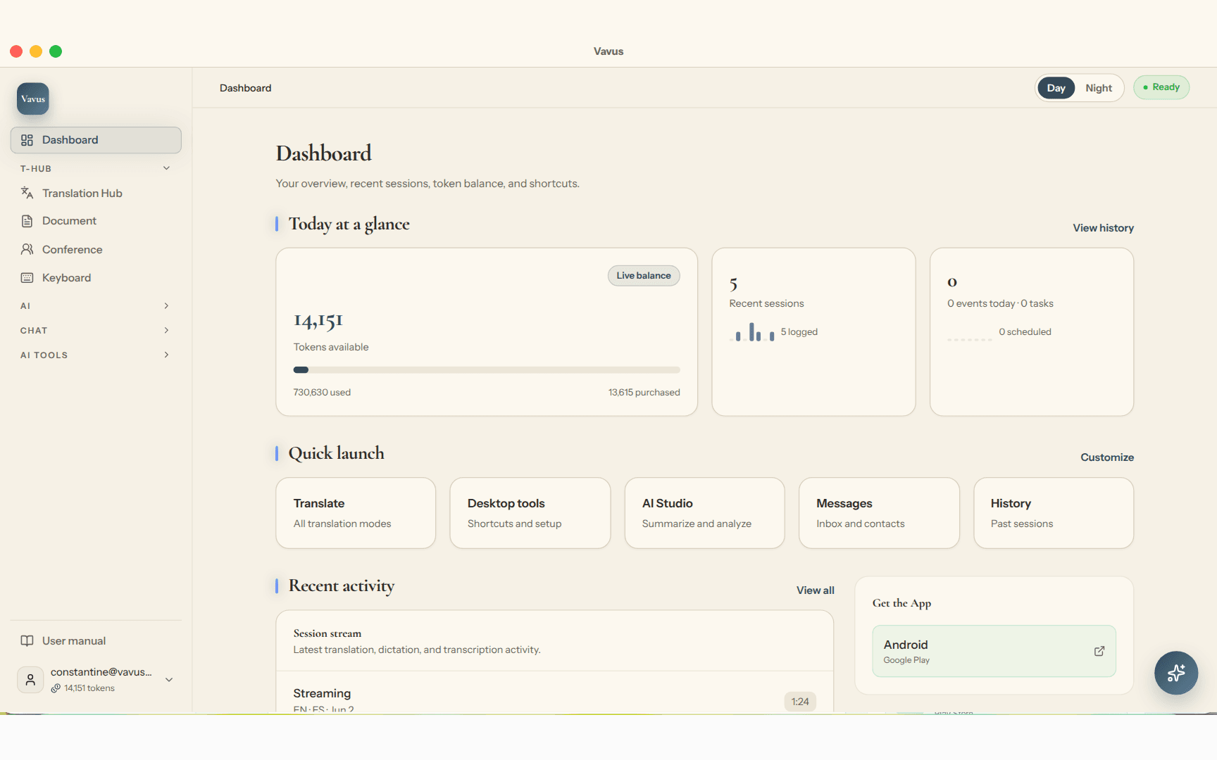The image size is (1217, 760).
Task: Open the Document page
Action: click(96, 221)
